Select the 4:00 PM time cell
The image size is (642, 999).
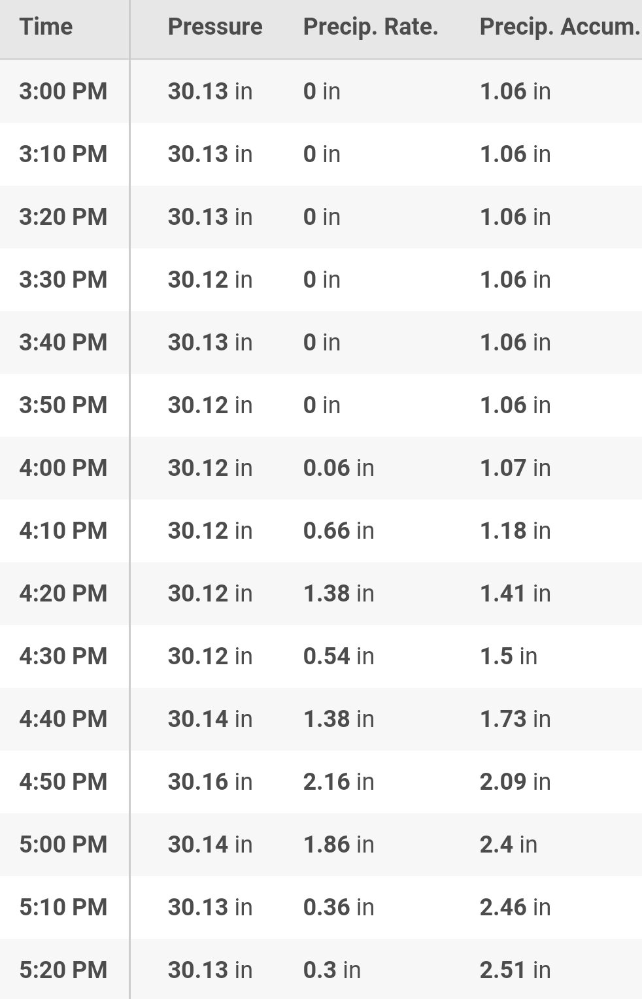pyautogui.click(x=63, y=467)
